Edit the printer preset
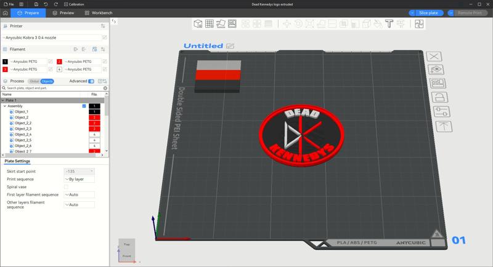The height and width of the screenshot is (267, 493). point(105,38)
